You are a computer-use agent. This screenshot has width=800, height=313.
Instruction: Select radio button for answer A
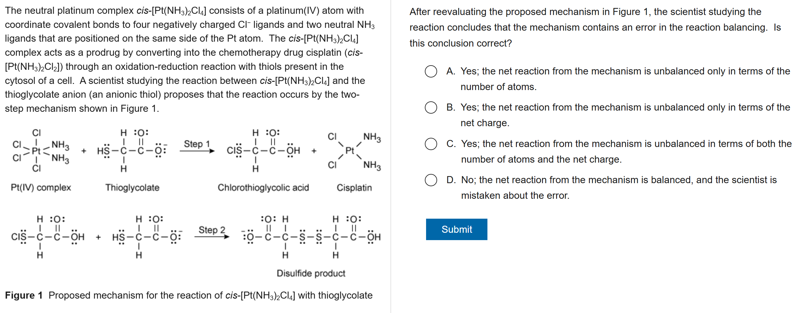[431, 71]
